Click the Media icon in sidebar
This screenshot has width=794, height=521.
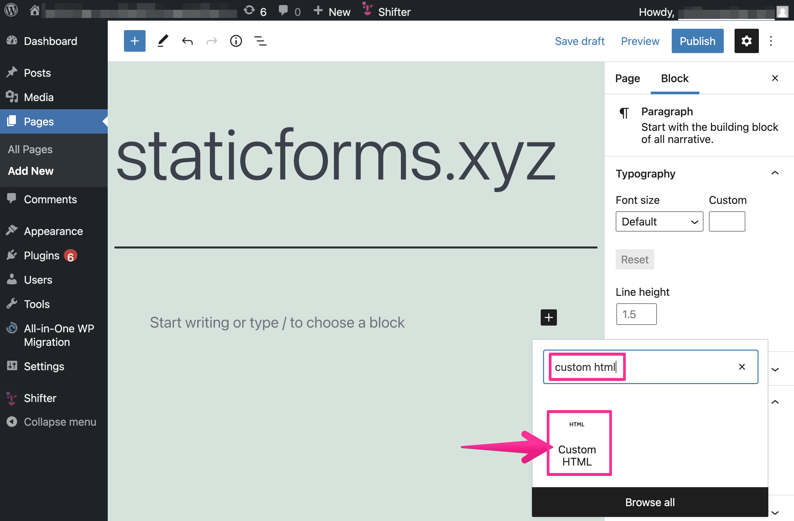click(x=12, y=97)
